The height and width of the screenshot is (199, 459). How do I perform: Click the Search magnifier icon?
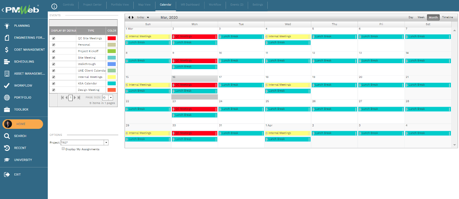pos(7,136)
